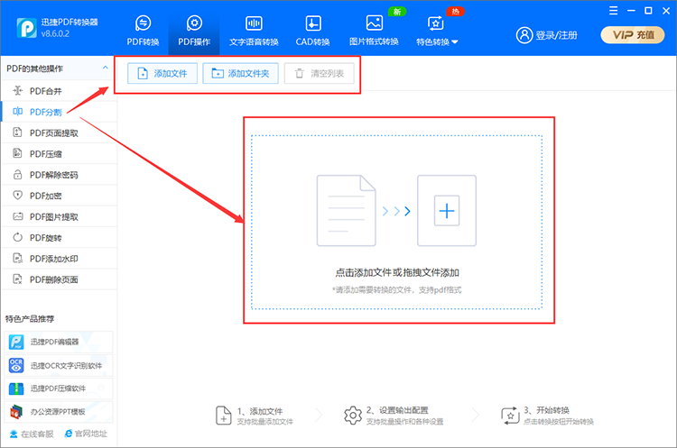The image size is (677, 448).
Task: Click the 迅捷PDF编辑器 app icon
Action: click(17, 342)
